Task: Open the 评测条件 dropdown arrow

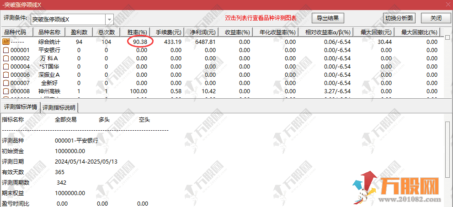Action: click(x=110, y=20)
